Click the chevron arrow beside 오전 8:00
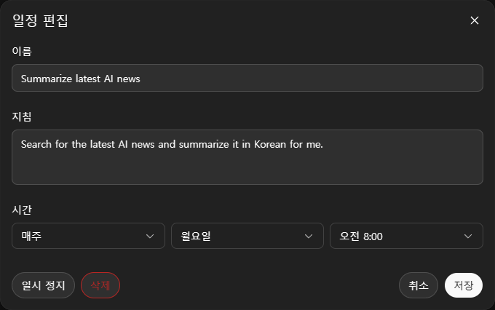495x310 pixels. (x=468, y=236)
